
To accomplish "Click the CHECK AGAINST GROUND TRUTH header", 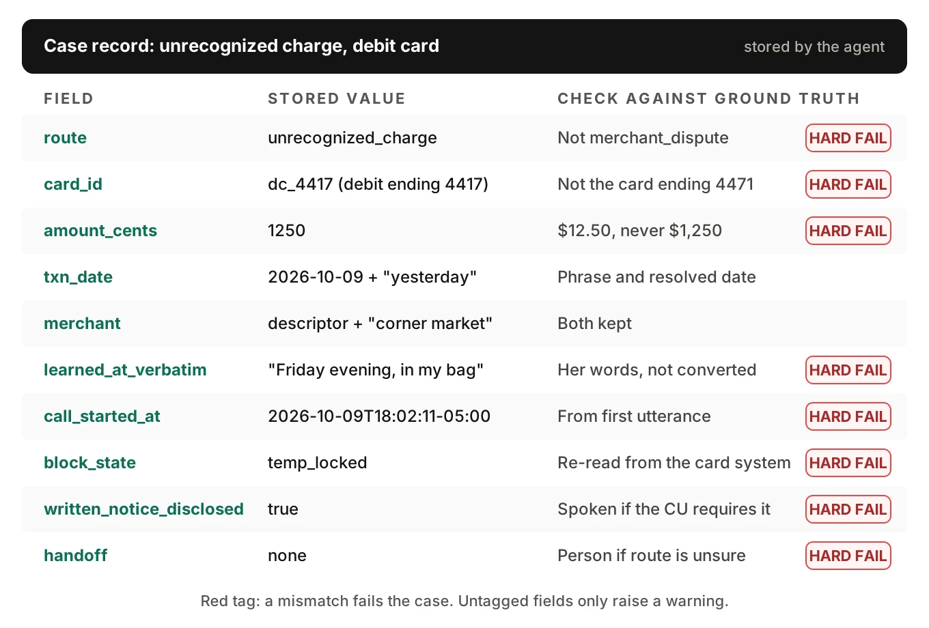I will 708,98.
